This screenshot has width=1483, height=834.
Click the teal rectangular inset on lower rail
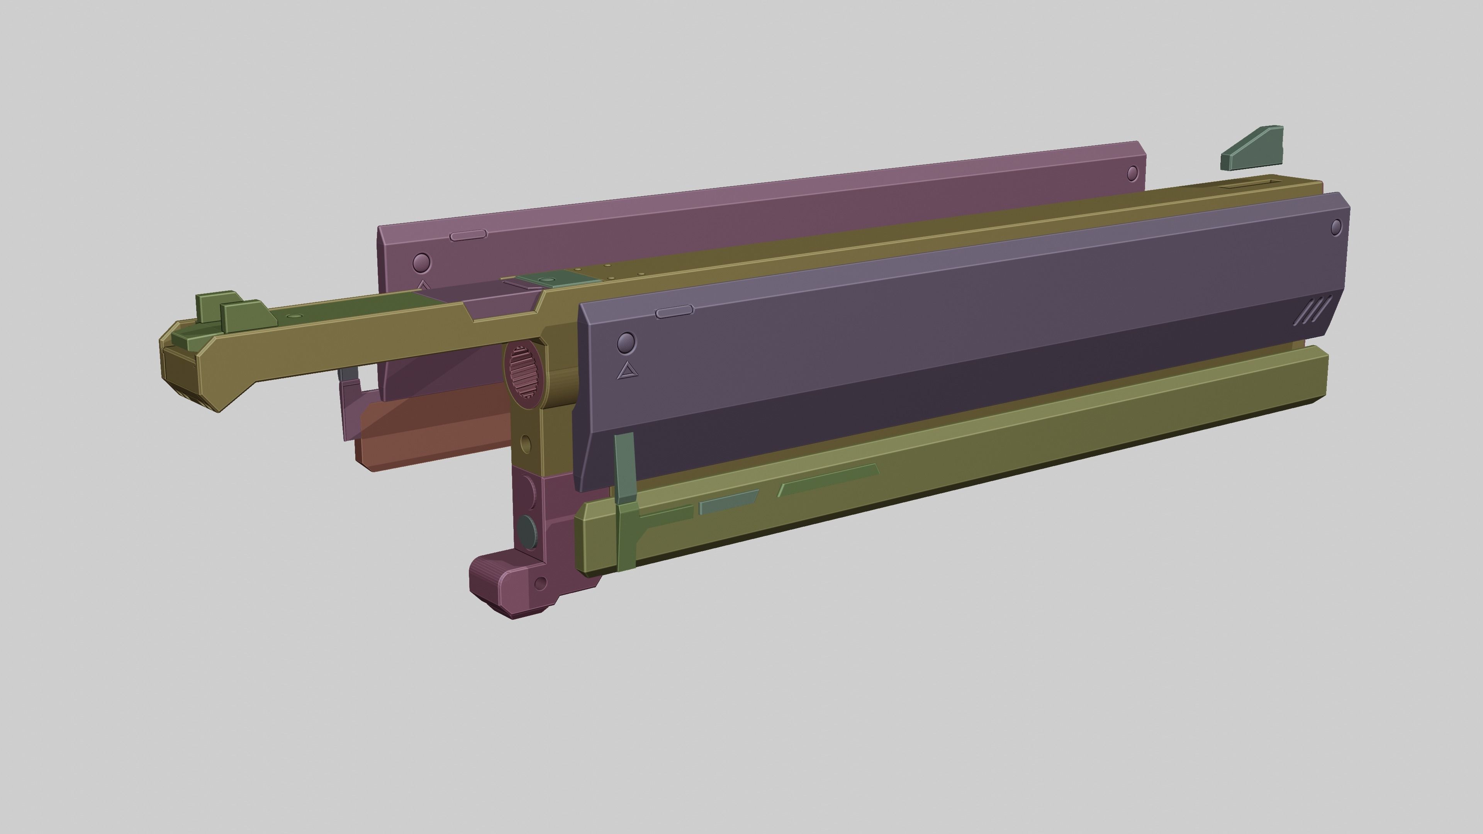728,502
